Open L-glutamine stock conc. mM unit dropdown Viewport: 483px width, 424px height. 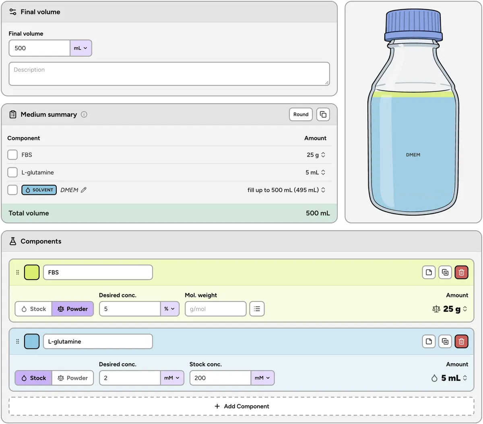pos(262,378)
